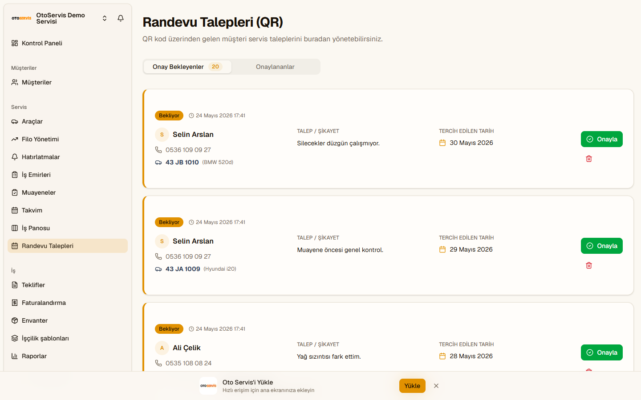Open İşçilik şablonları in sidebar
The image size is (641, 400).
(68, 338)
